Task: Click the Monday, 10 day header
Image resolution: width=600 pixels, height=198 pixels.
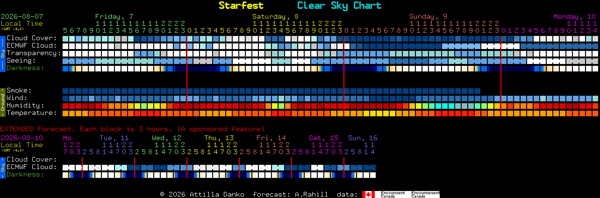Action: point(575,16)
